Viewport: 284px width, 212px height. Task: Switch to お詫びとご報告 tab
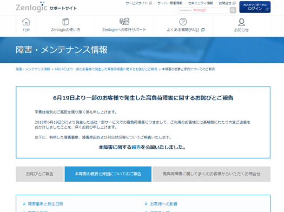(x=39, y=174)
